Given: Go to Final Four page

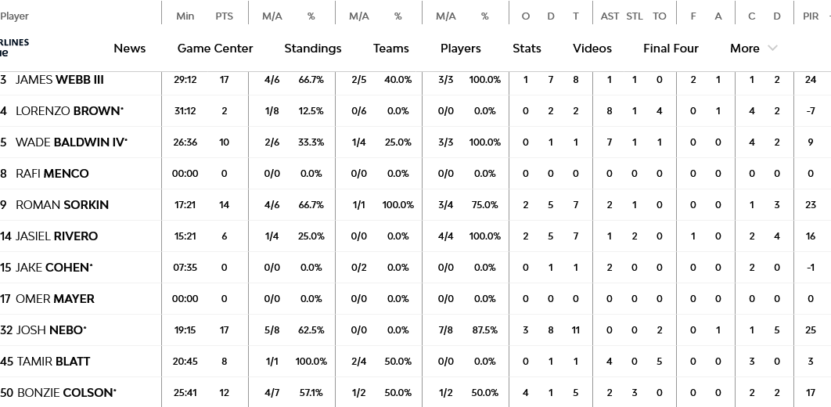Looking at the screenshot, I should tap(671, 49).
